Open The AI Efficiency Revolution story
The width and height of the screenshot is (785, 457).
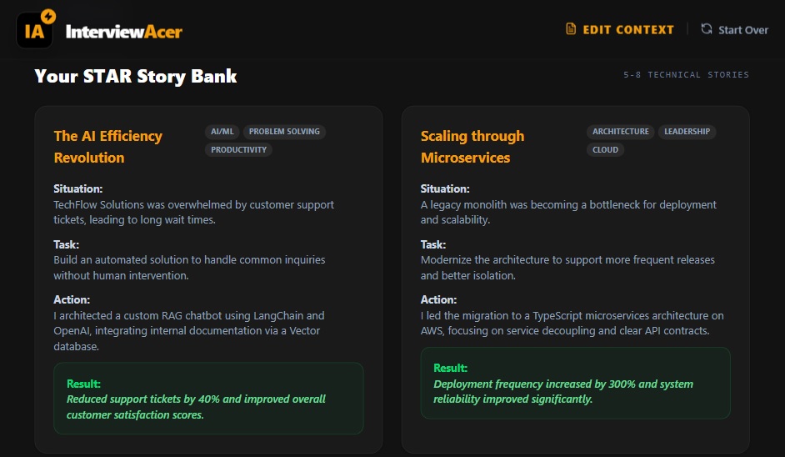point(108,146)
